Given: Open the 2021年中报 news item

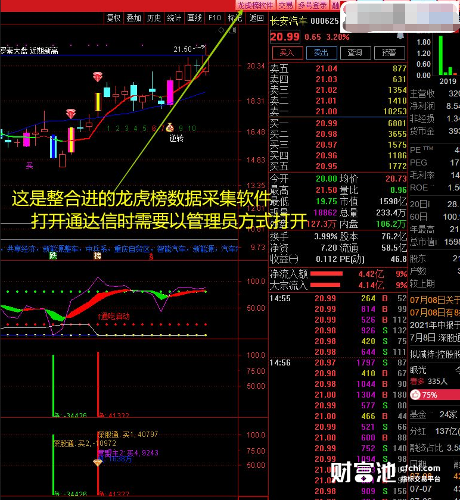Looking at the screenshot, I should [435, 325].
